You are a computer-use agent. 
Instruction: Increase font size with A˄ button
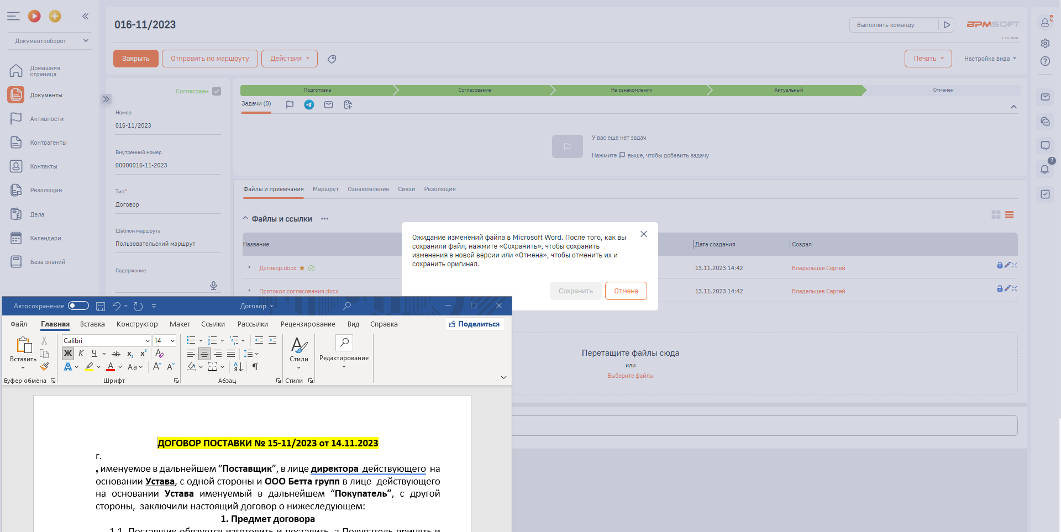pos(157,367)
